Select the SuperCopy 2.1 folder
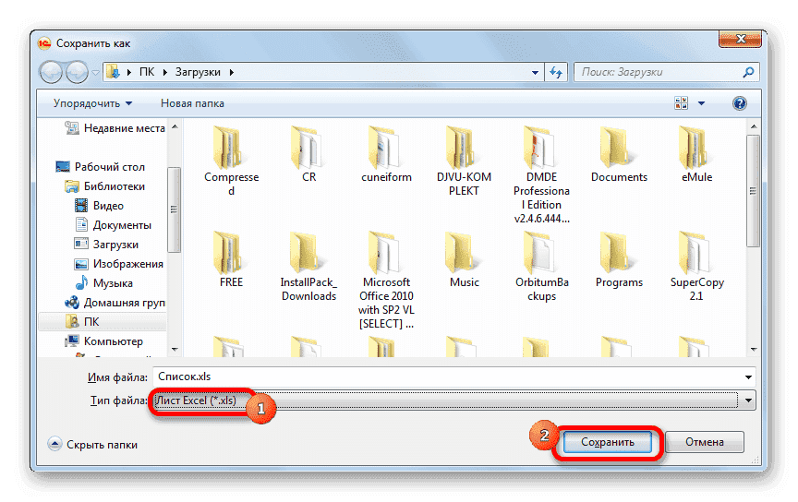Viewport: 798px width, 502px height. click(x=696, y=267)
